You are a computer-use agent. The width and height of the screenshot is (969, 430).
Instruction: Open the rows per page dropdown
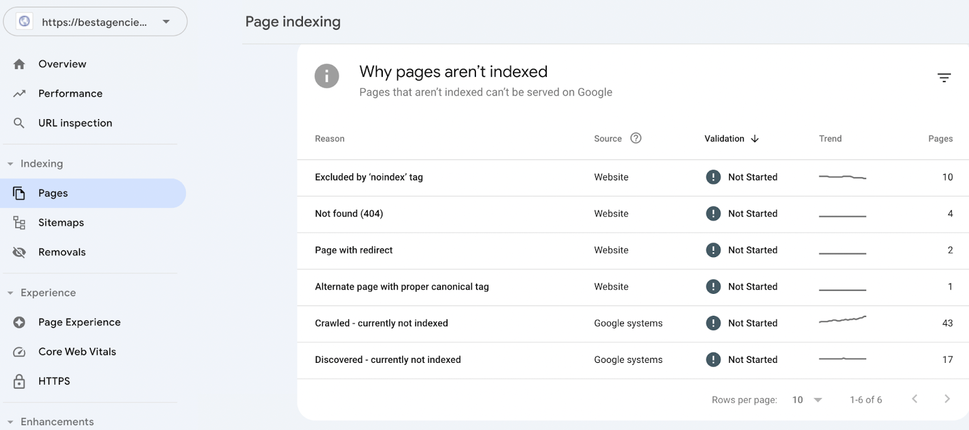[x=807, y=400]
